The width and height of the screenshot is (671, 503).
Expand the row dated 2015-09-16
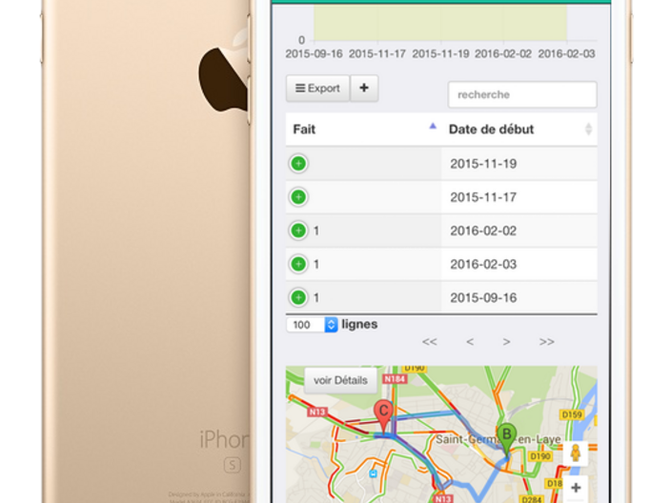tap(298, 297)
